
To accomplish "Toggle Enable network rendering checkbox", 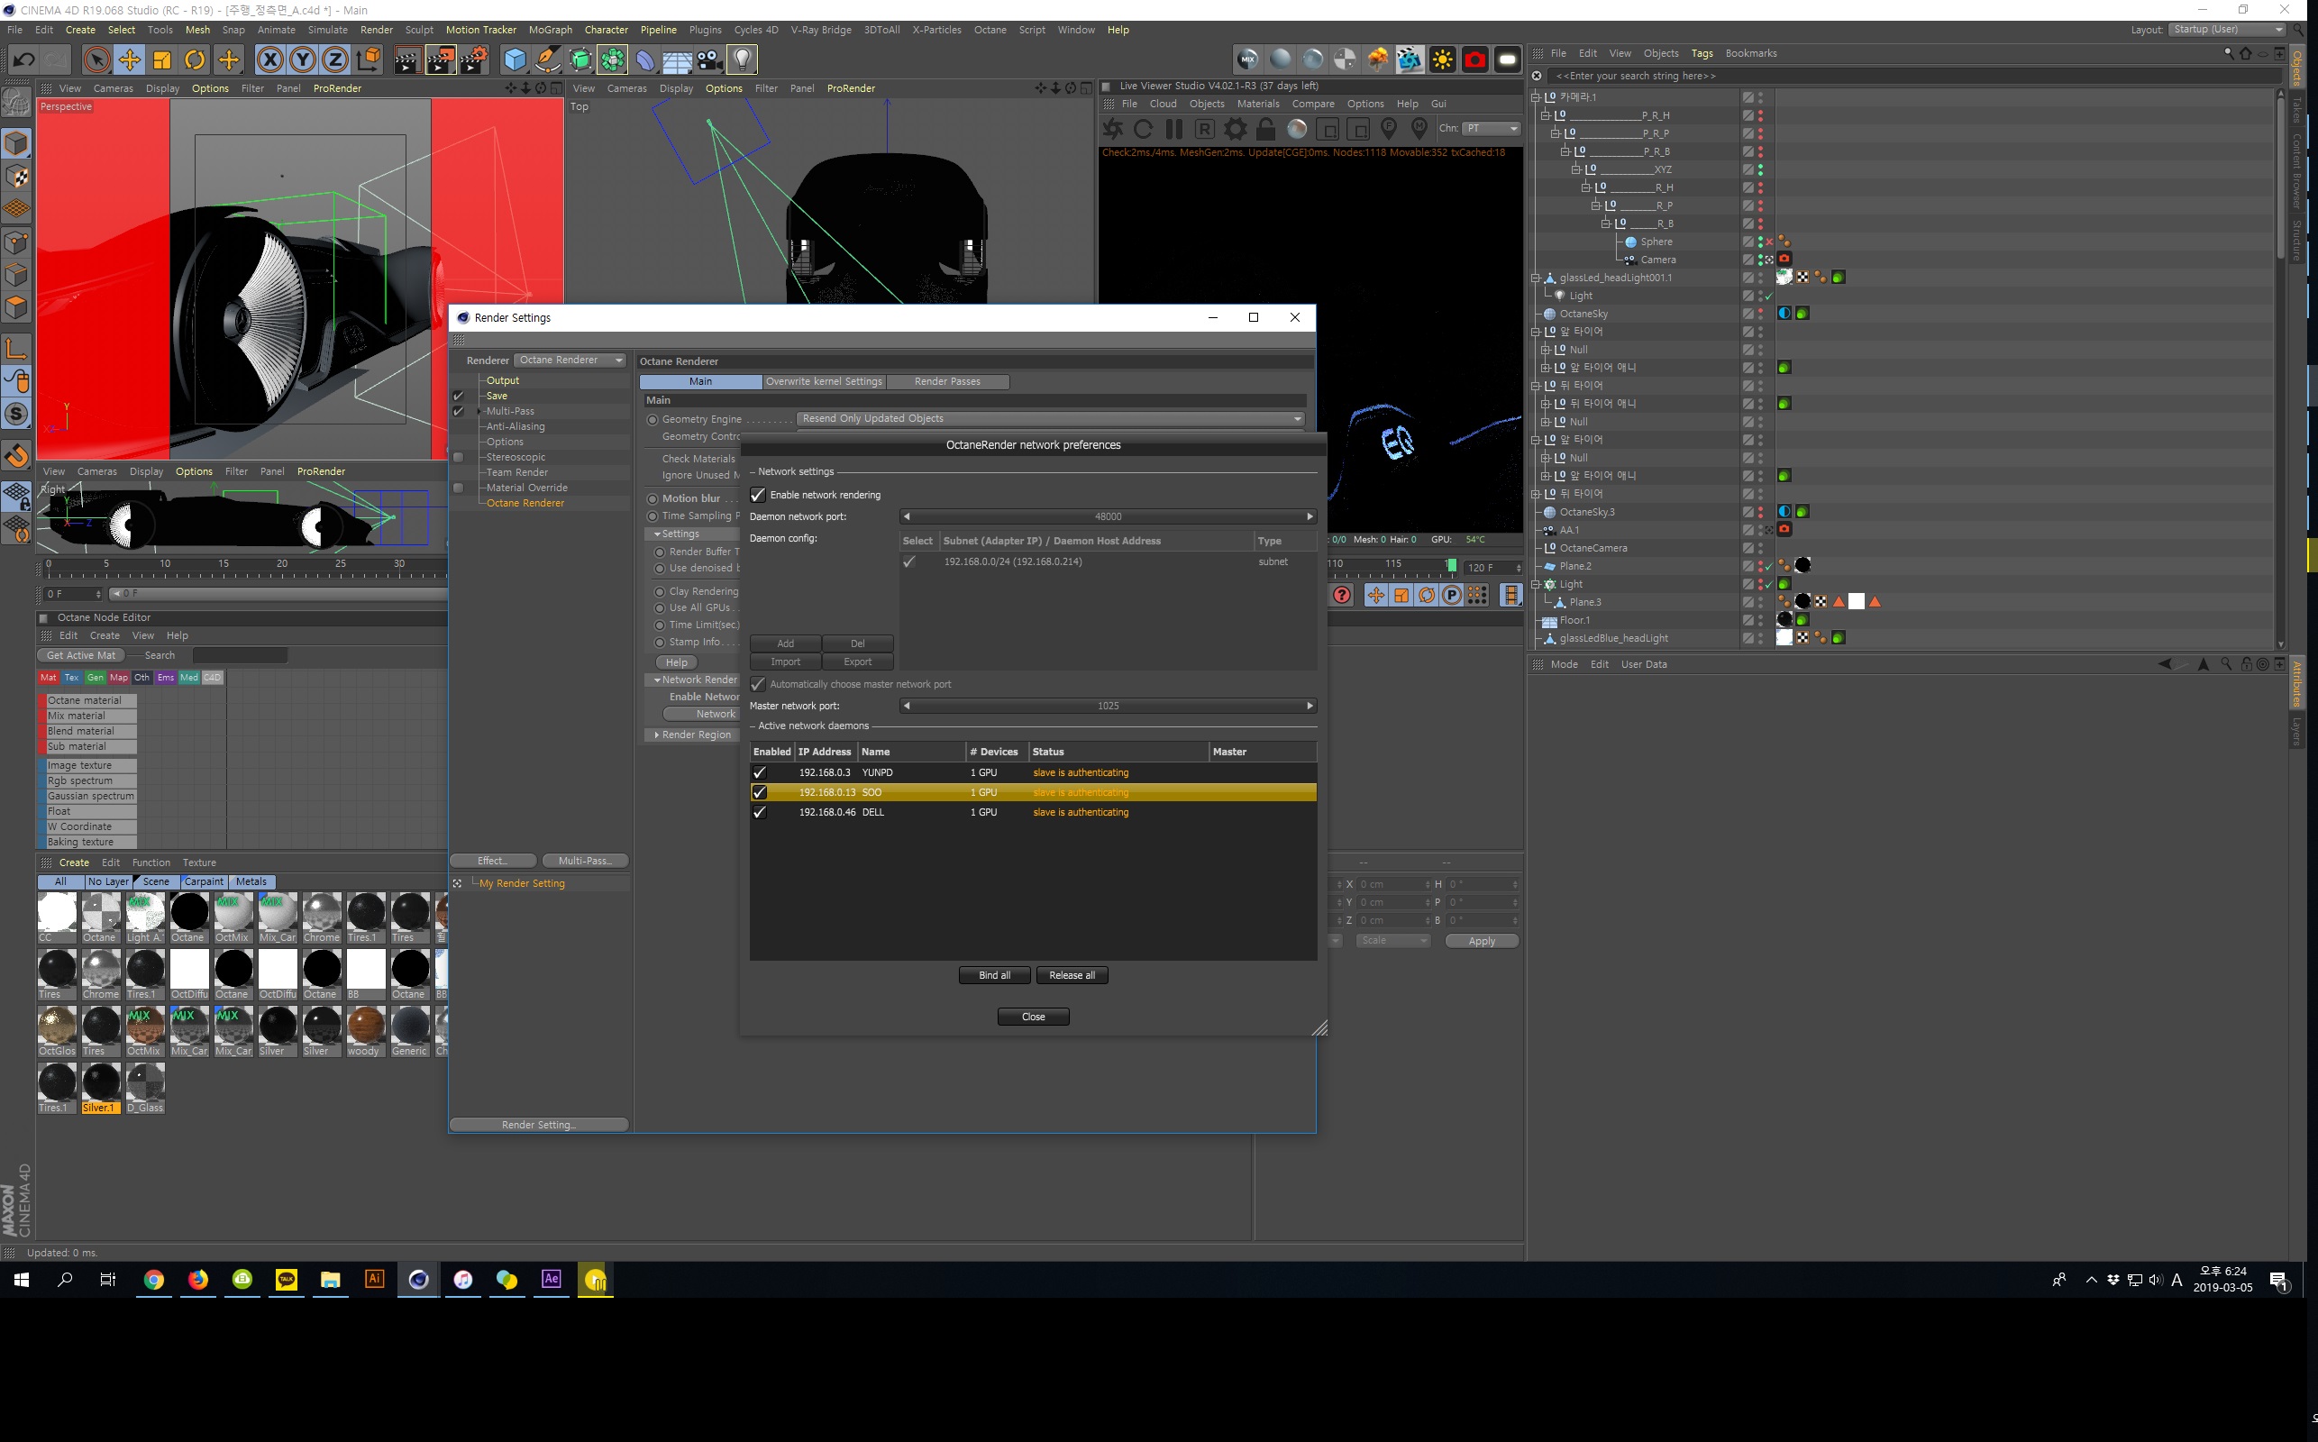I will point(758,495).
